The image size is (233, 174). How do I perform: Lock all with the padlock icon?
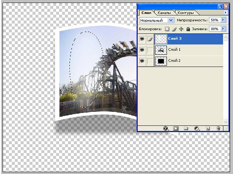[x=188, y=29]
